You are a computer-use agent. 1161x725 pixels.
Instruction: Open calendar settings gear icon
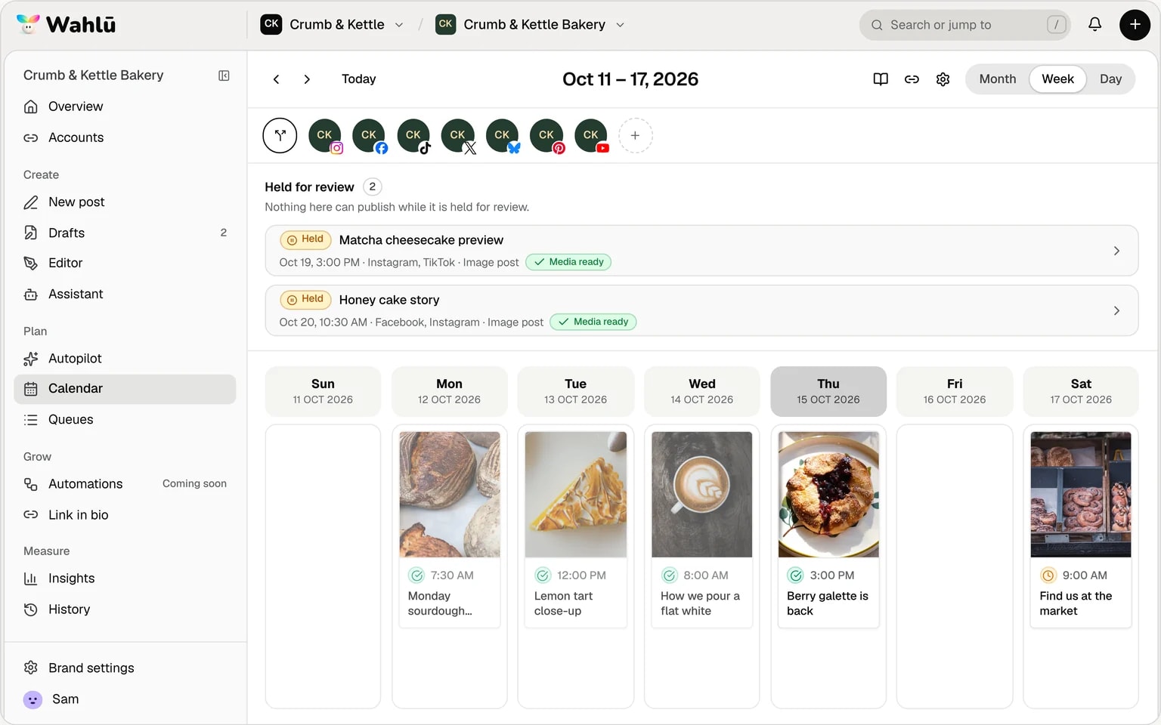[x=943, y=79]
